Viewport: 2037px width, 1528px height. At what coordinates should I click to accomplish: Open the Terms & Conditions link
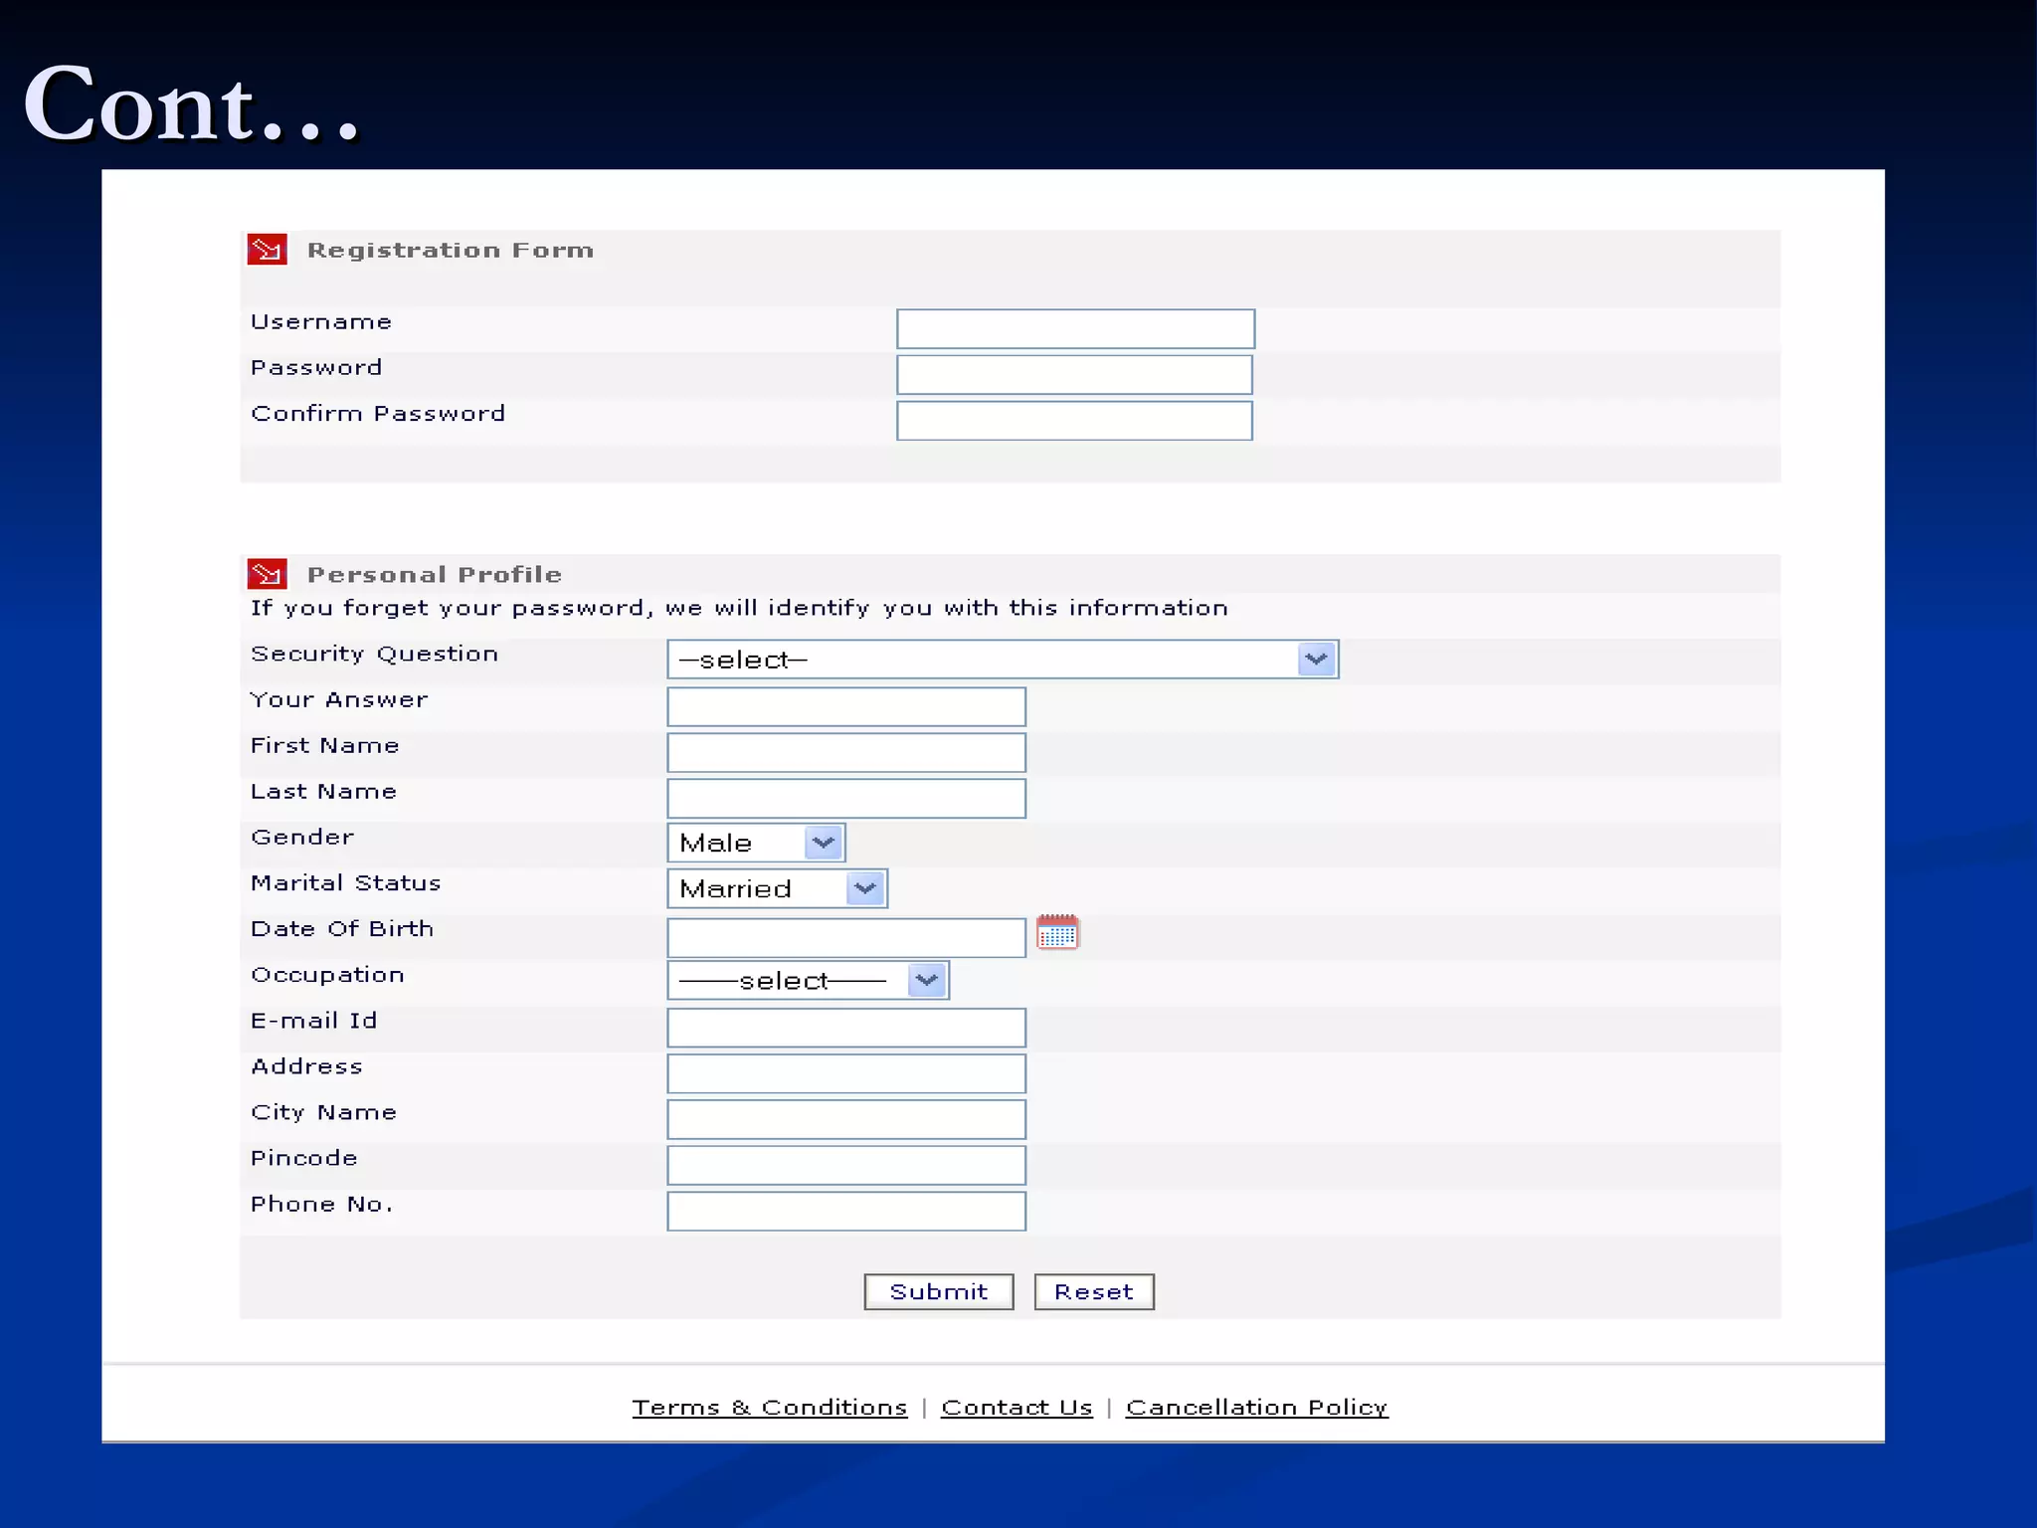(x=769, y=1407)
